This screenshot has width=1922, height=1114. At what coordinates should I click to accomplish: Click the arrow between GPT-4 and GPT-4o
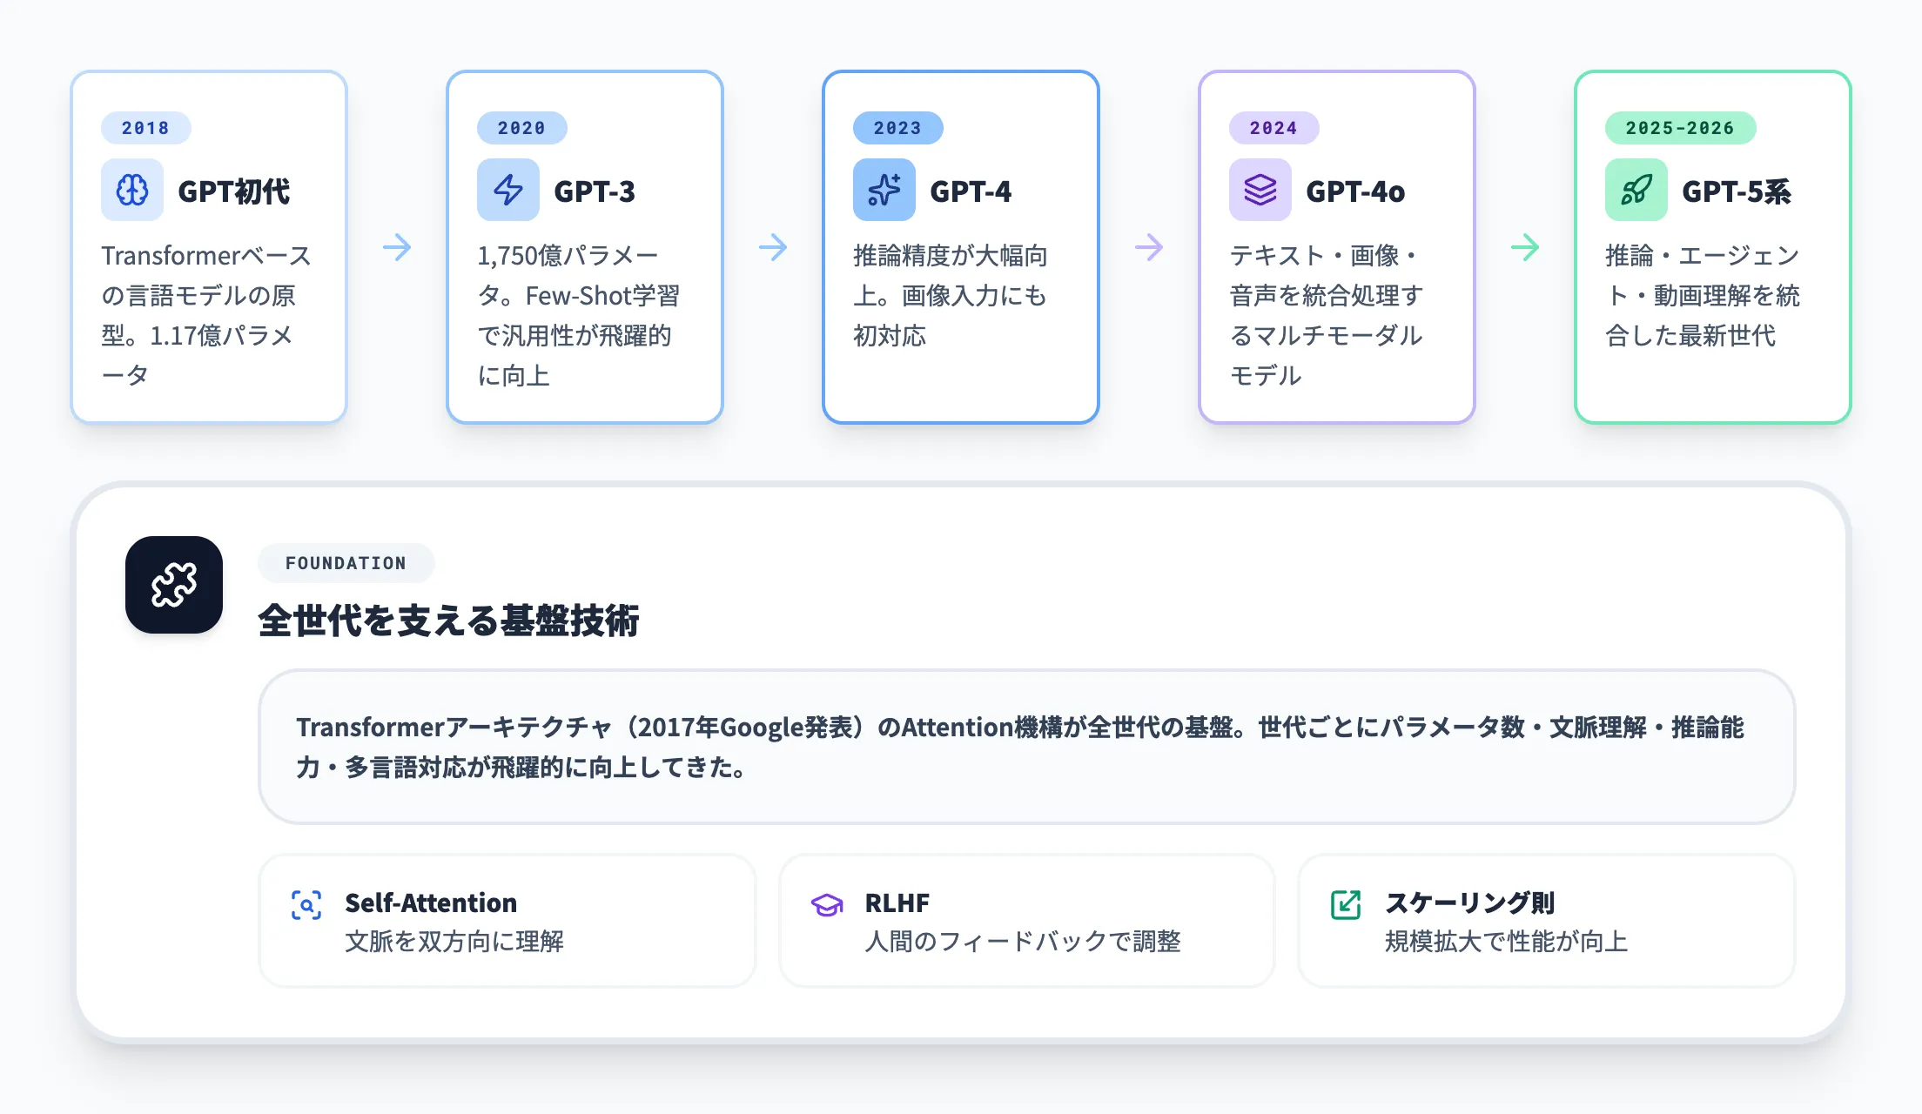tap(1149, 248)
